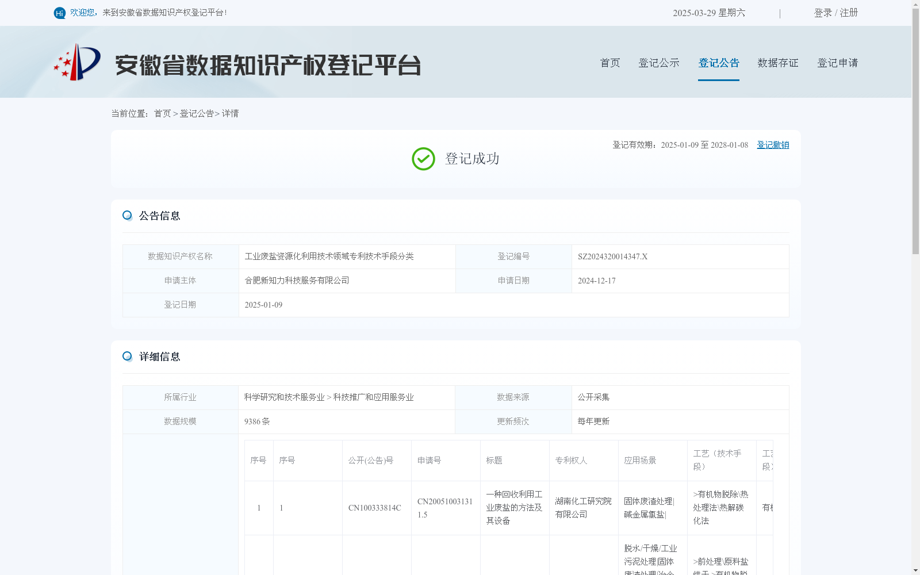Screen dimensions: 920x575
Task: Click patent number CN100333814C
Action: [374, 508]
